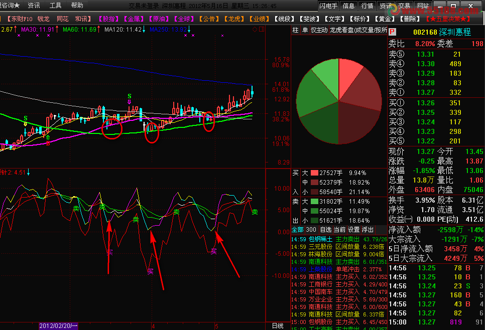
Task: Open the 【业绩】 toolbar item
Action: click(x=259, y=19)
